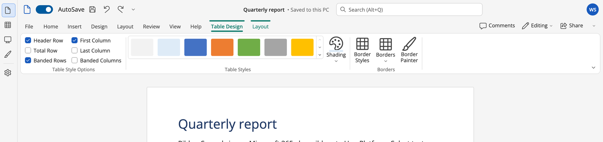Open the Layout tab next to Design

pyautogui.click(x=125, y=26)
